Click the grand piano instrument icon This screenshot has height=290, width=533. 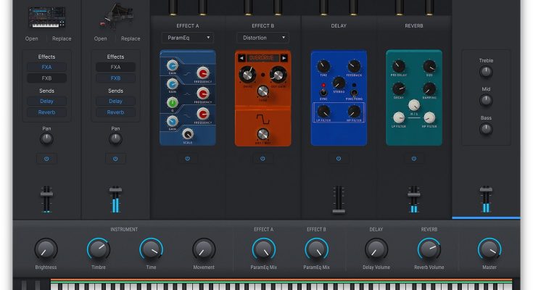[115, 17]
